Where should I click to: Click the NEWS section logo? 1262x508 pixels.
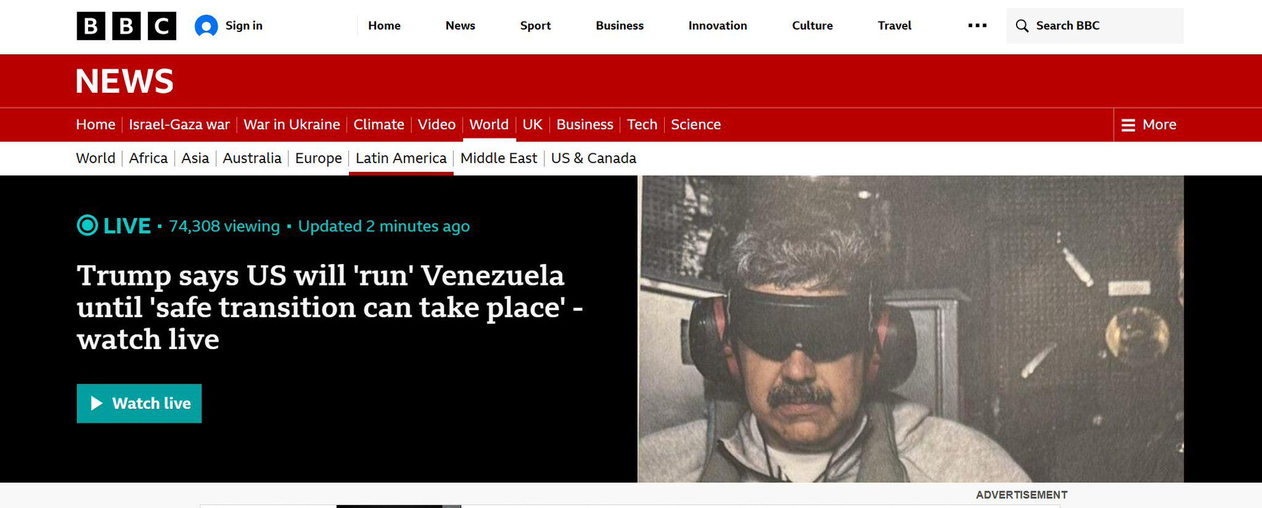coord(125,81)
